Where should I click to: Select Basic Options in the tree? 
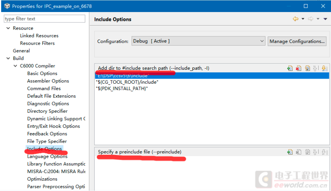click(x=42, y=74)
